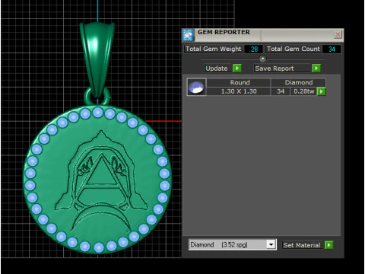Screen dimensions: 365x274
Task: Click the '34' quantity cell in gem row
Action: 281,91
